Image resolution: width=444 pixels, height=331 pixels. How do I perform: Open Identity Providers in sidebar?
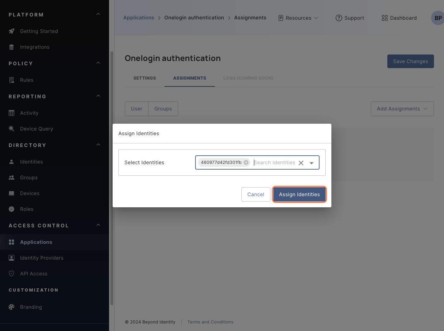tap(55, 258)
